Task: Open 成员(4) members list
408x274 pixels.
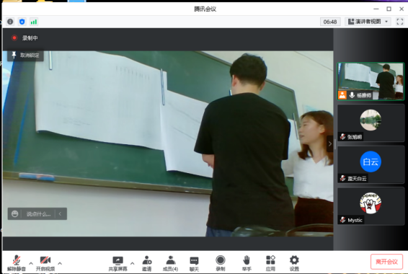Action: click(x=170, y=263)
